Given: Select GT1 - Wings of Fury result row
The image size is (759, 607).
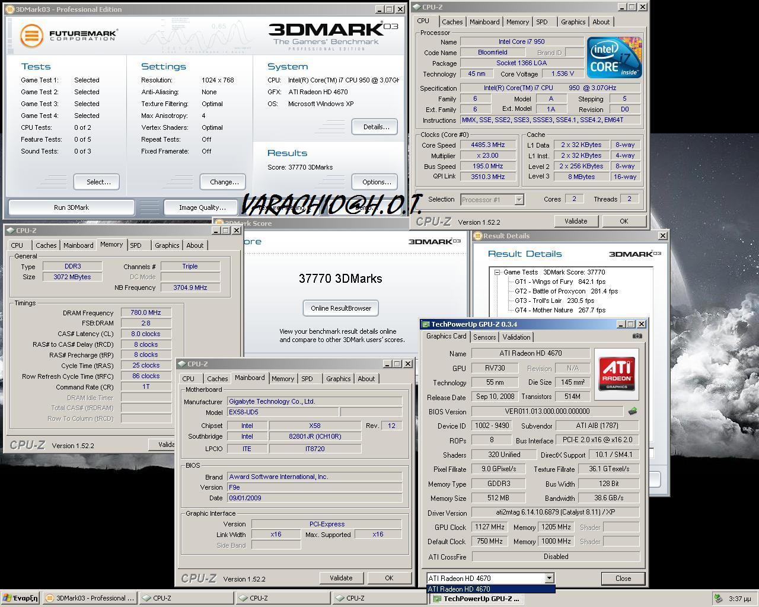Looking at the screenshot, I should click(560, 282).
